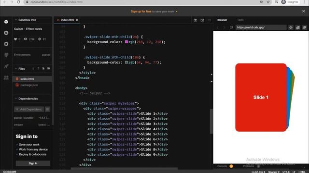The width and height of the screenshot is (309, 173).
Task: Click the swiper dependency row
Action: click(32, 125)
